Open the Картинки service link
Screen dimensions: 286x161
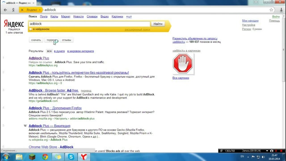coord(117,17)
